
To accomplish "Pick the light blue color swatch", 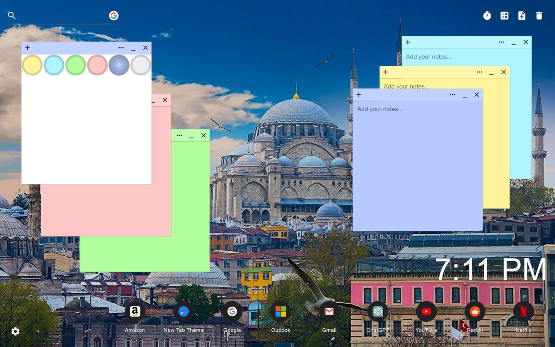I will (x=54, y=65).
